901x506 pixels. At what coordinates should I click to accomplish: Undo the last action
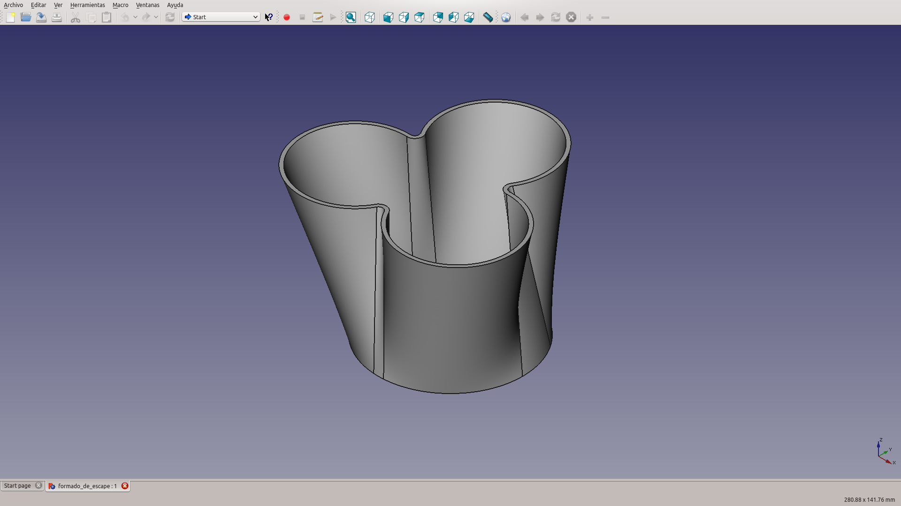click(125, 17)
